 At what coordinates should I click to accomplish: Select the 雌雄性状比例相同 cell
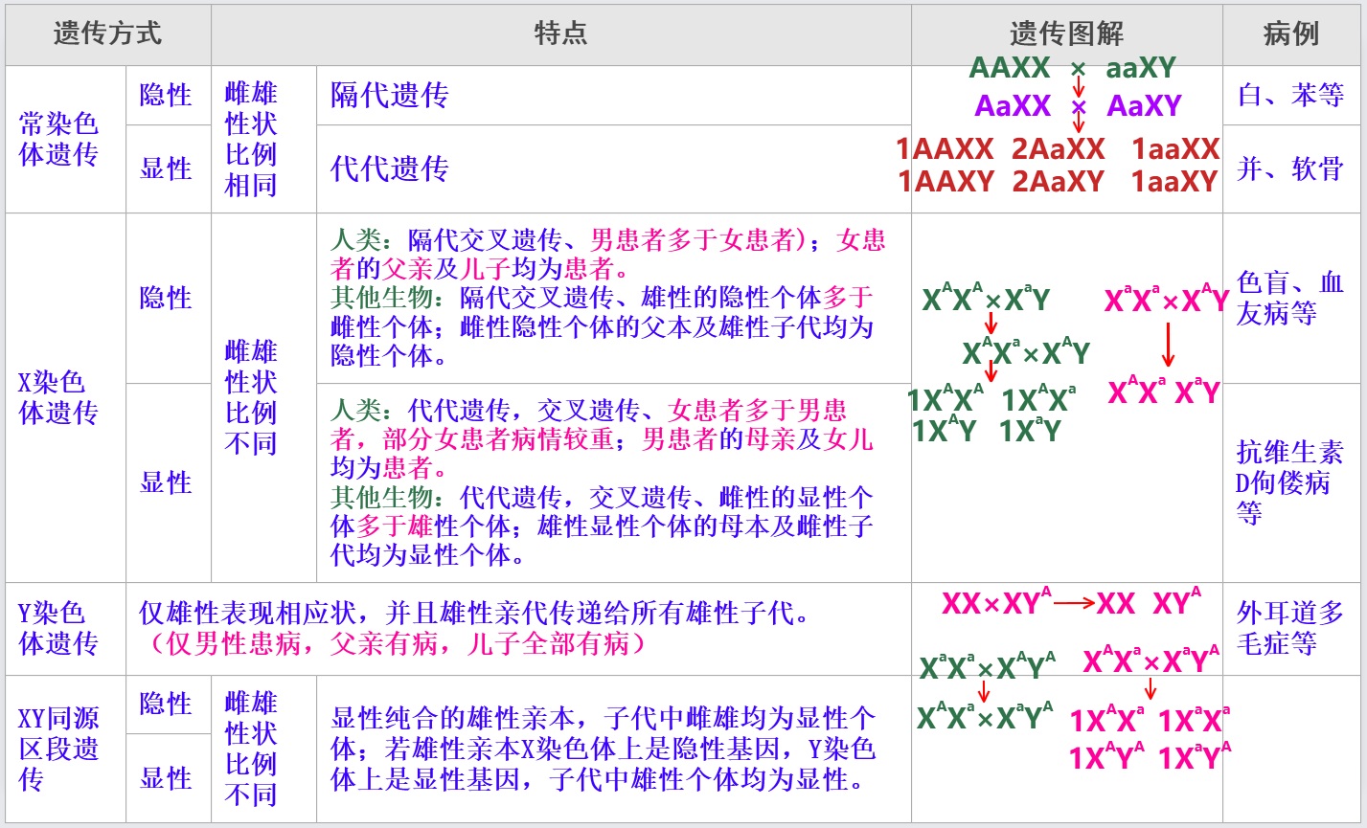tap(251, 139)
